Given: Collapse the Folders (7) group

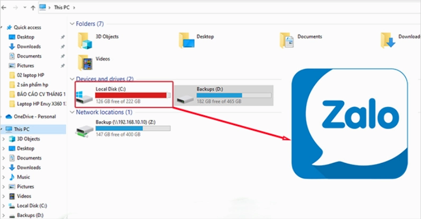Looking at the screenshot, I should [72, 24].
